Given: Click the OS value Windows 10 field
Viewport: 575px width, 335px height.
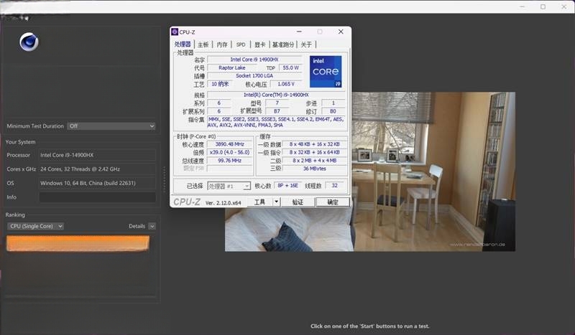Looking at the screenshot, I should pyautogui.click(x=98, y=183).
